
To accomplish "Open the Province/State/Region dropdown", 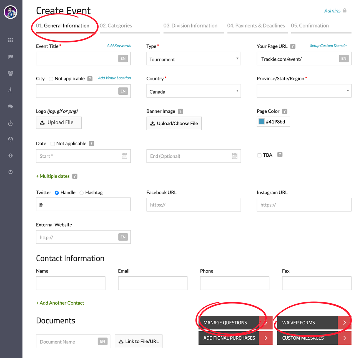I will pyautogui.click(x=304, y=91).
